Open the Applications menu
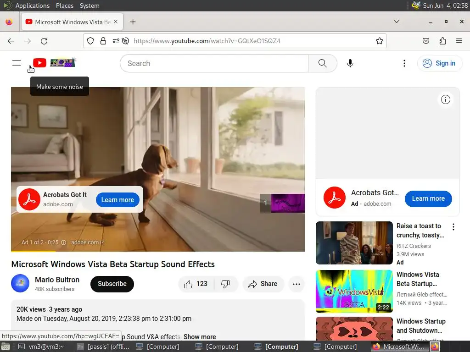The image size is (470, 352). pos(33,5)
